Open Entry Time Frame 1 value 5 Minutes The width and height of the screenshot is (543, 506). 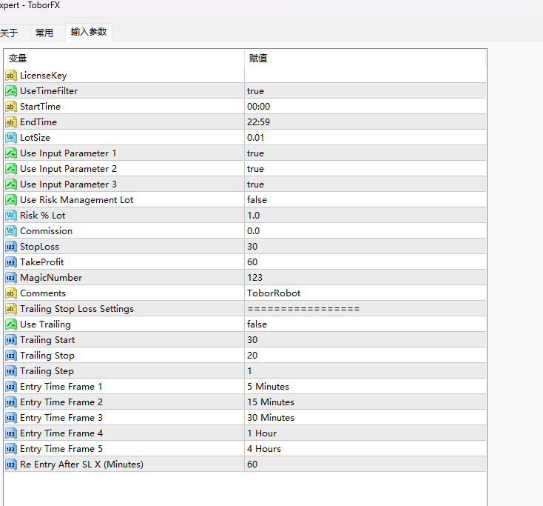pos(268,387)
